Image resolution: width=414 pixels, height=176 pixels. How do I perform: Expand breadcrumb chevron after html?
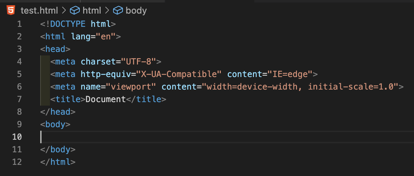(107, 11)
